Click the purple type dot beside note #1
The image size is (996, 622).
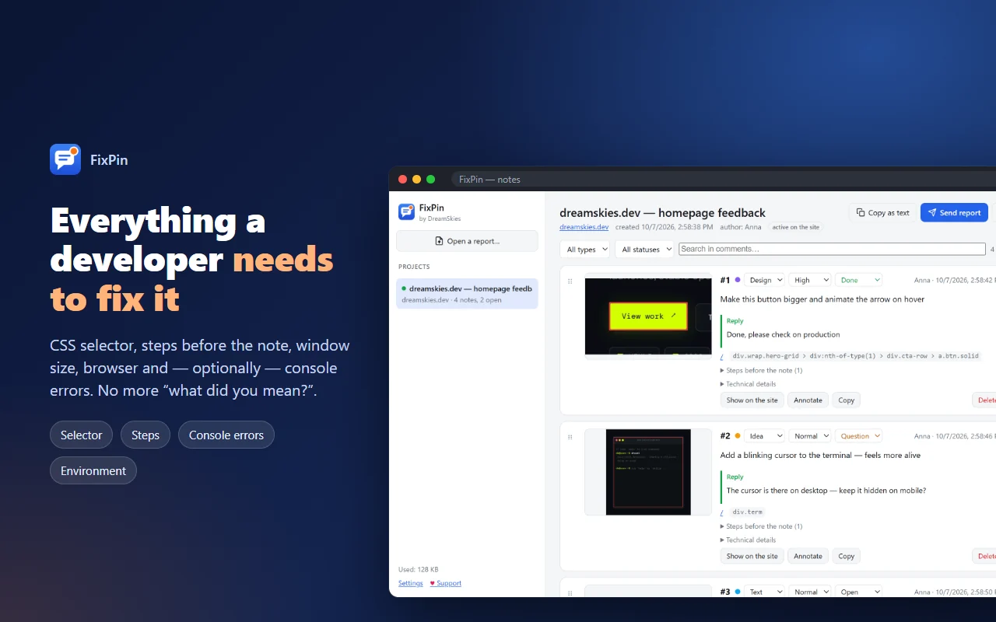click(737, 280)
